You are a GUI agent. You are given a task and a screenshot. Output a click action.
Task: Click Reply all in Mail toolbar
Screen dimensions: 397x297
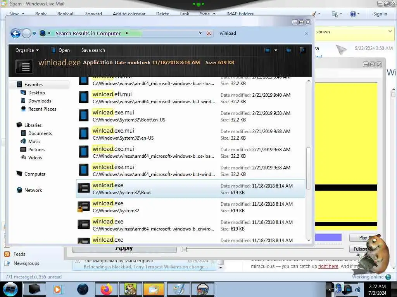click(66, 14)
